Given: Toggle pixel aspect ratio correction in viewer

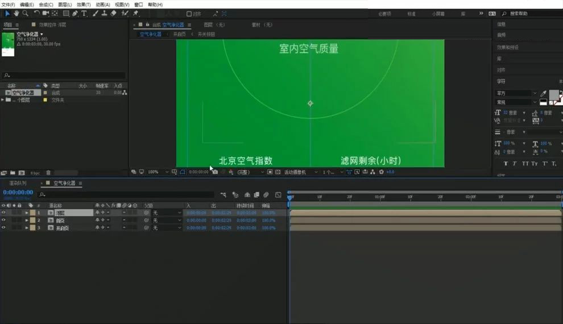Looking at the screenshot, I should pos(349,172).
